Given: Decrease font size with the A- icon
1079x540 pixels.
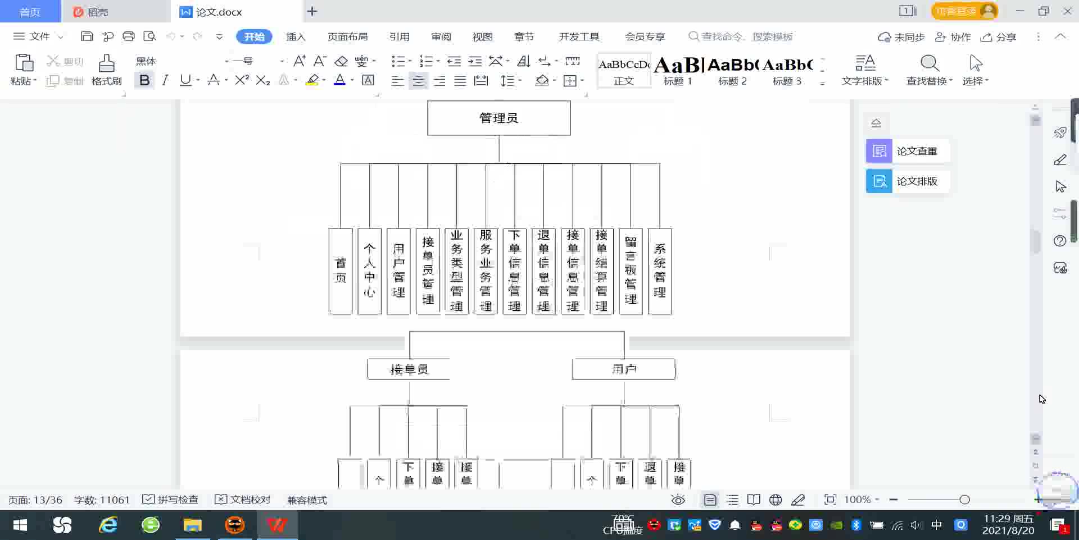Looking at the screenshot, I should [320, 61].
